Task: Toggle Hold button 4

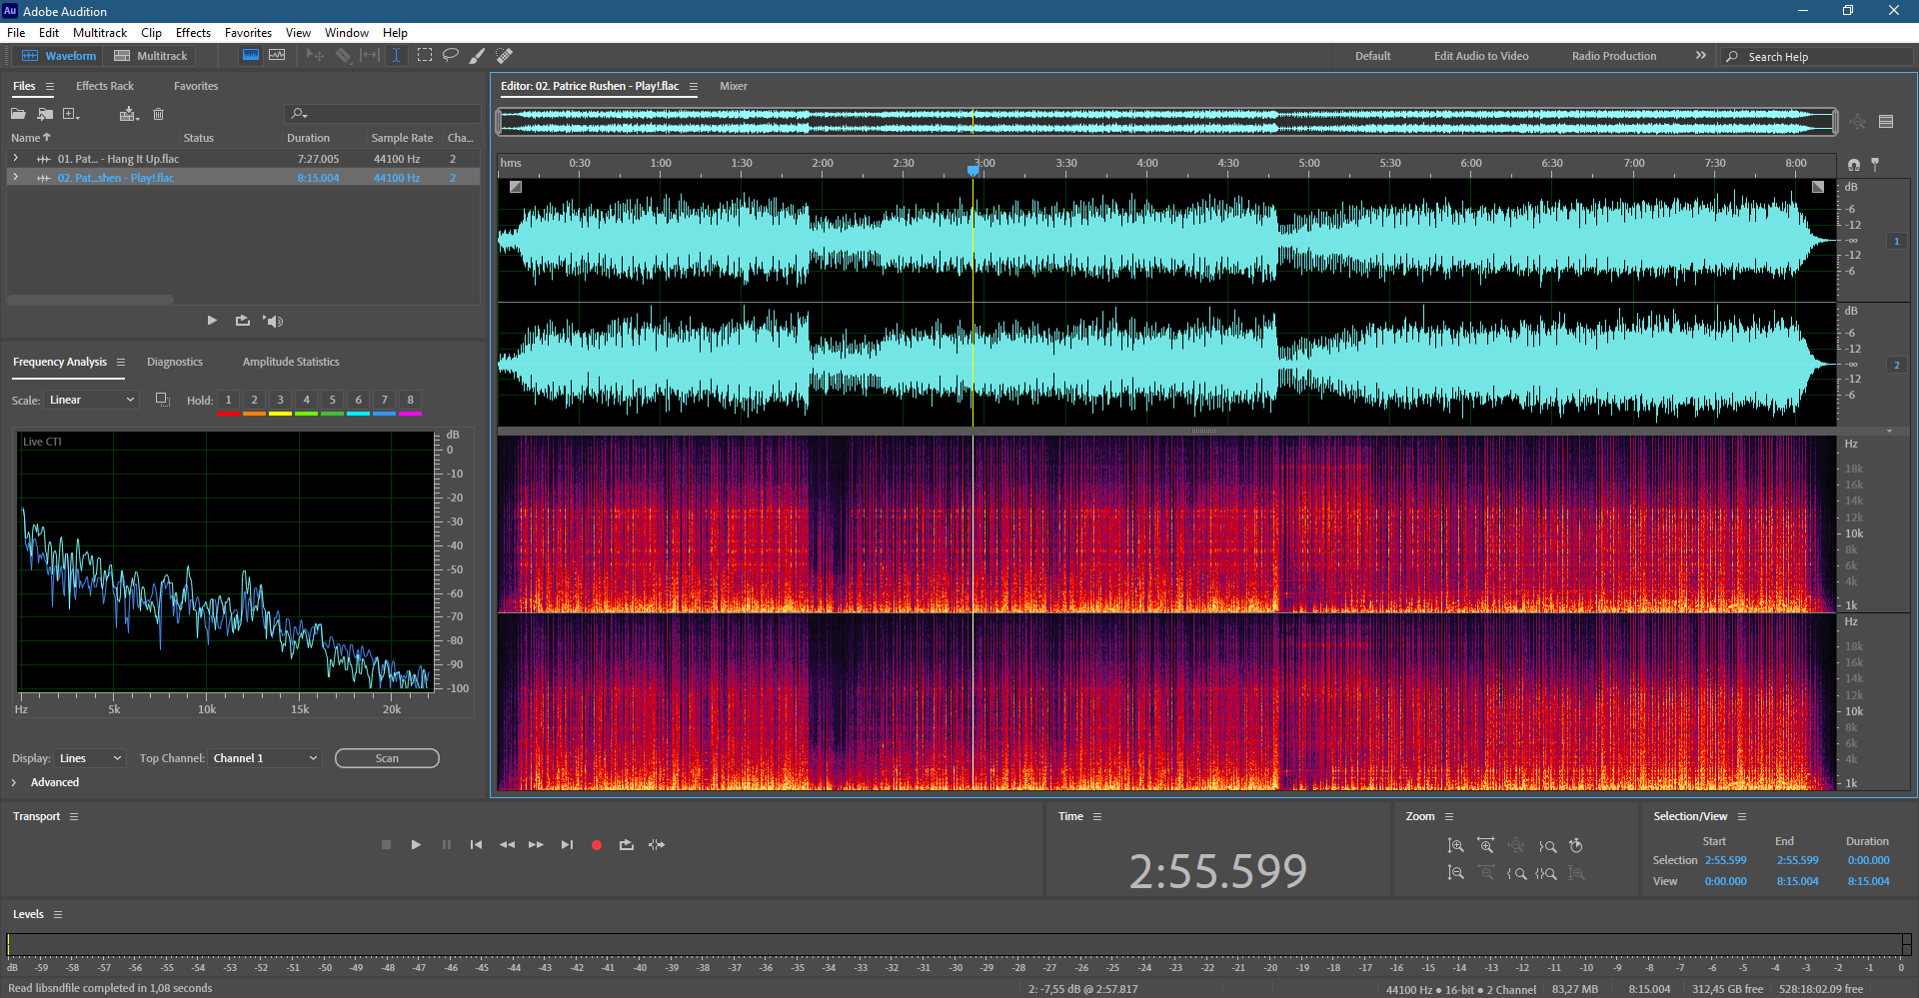Action: 306,401
